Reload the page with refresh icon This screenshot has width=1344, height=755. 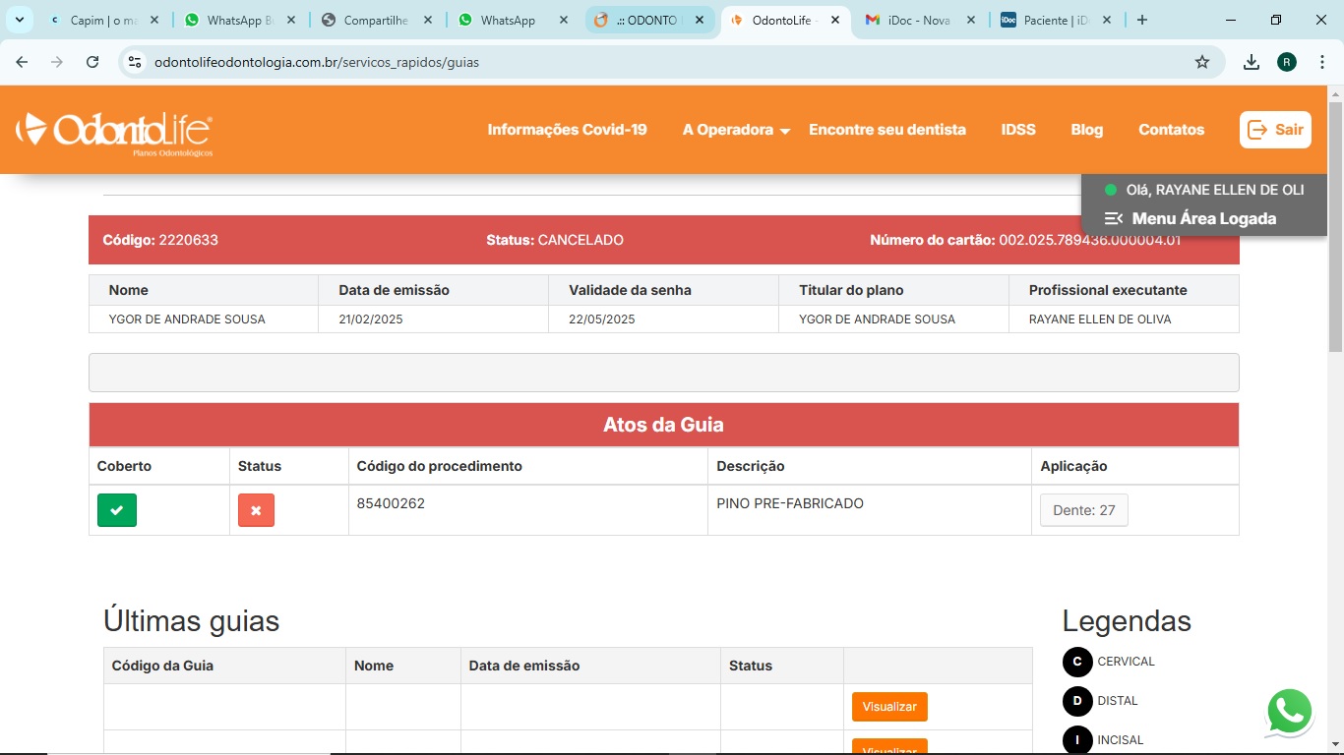pos(92,62)
